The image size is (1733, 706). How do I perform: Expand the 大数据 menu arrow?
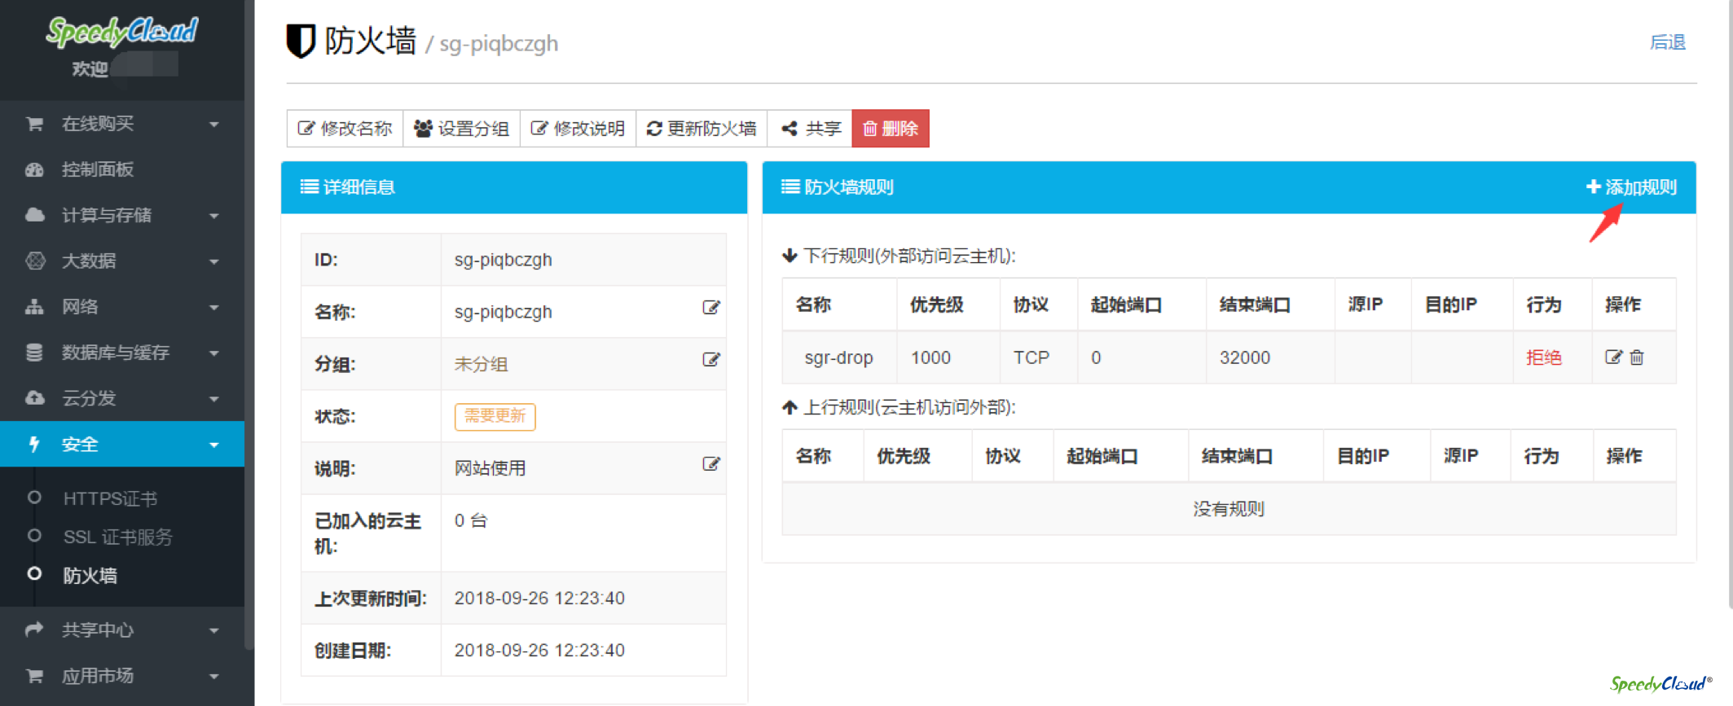pyautogui.click(x=214, y=261)
